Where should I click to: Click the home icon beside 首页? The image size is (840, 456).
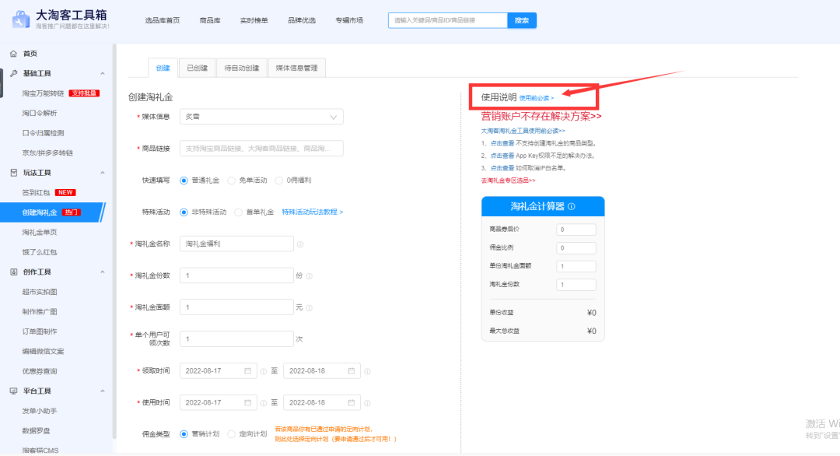[x=13, y=54]
